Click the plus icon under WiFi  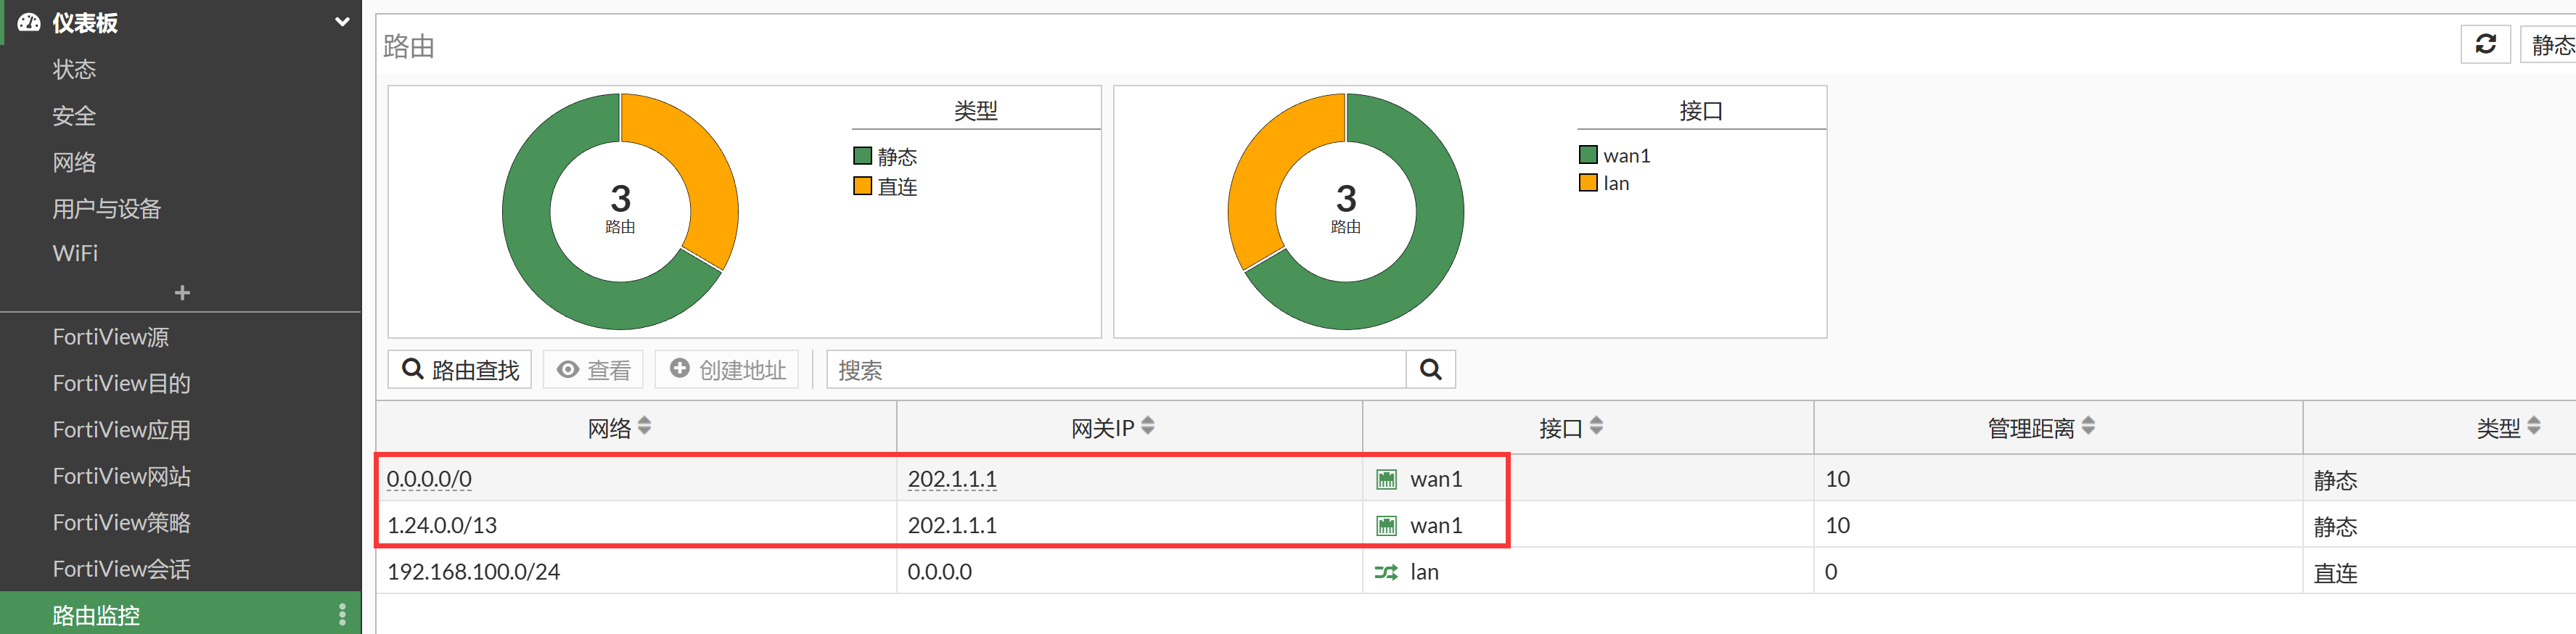click(182, 293)
